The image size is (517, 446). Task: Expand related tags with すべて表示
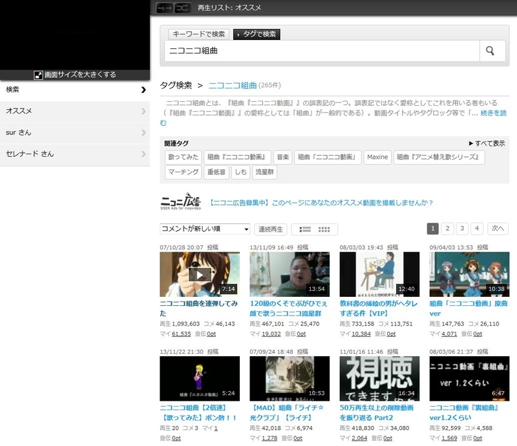(x=487, y=144)
